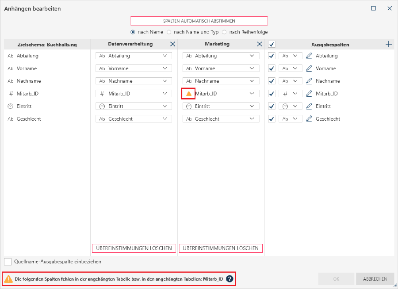398x289 pixels.
Task: Remove the Datenverarbeitung table column
Action: click(x=172, y=44)
